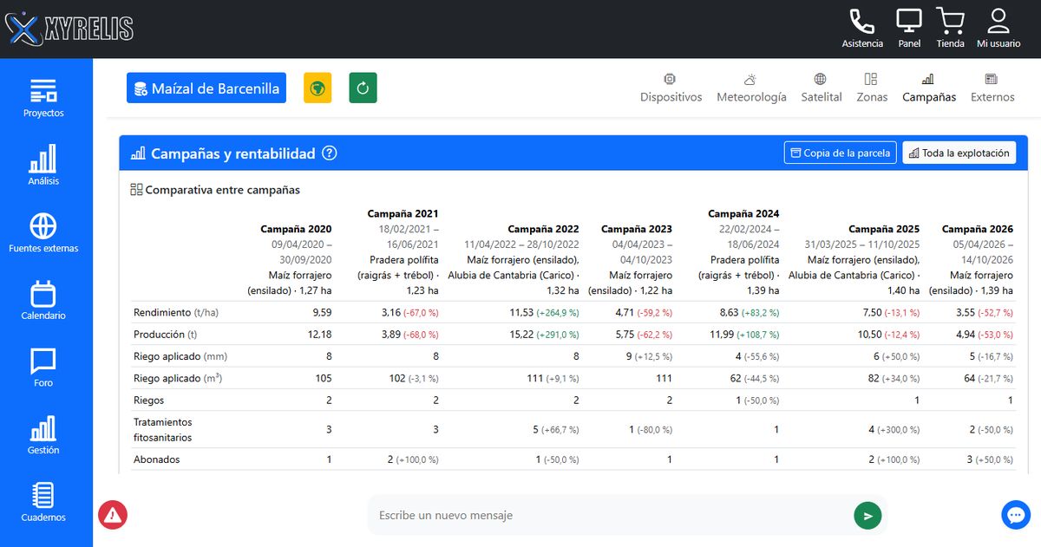Click the Maízal de Barcenilla button

206,88
